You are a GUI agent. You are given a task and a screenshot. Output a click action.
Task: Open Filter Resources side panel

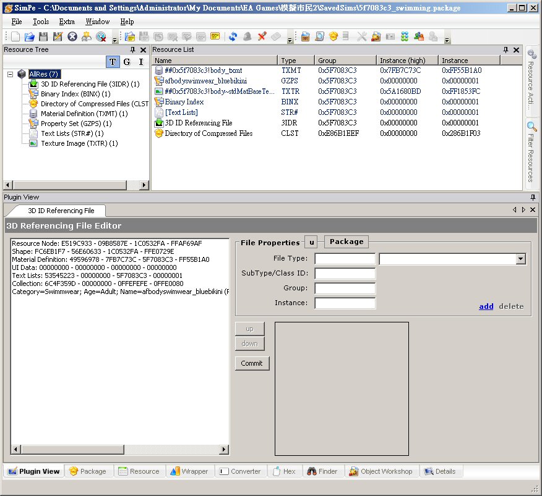531,152
